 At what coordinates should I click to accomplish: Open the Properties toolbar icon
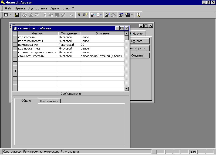coord(107,15)
